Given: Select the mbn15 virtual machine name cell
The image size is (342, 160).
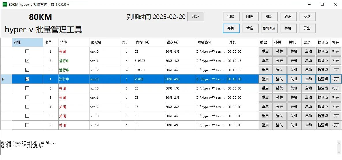Looking at the screenshot, I should click(x=105, y=88).
